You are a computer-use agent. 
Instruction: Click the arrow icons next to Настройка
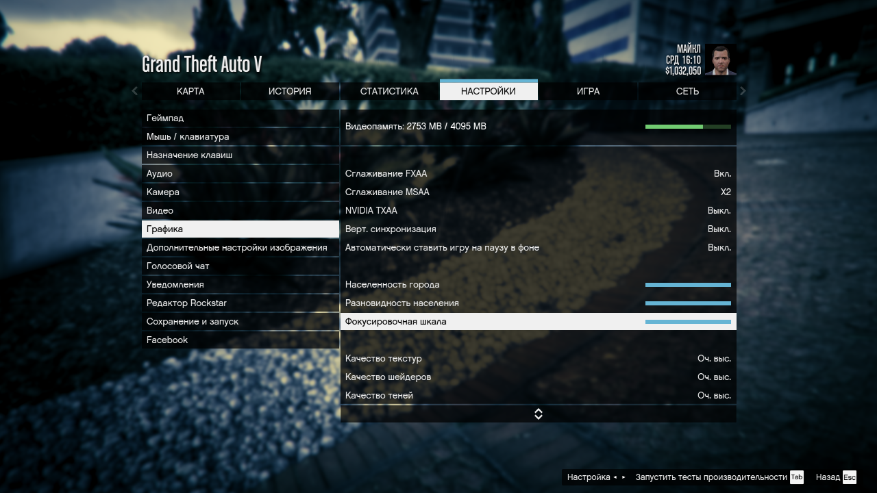619,477
